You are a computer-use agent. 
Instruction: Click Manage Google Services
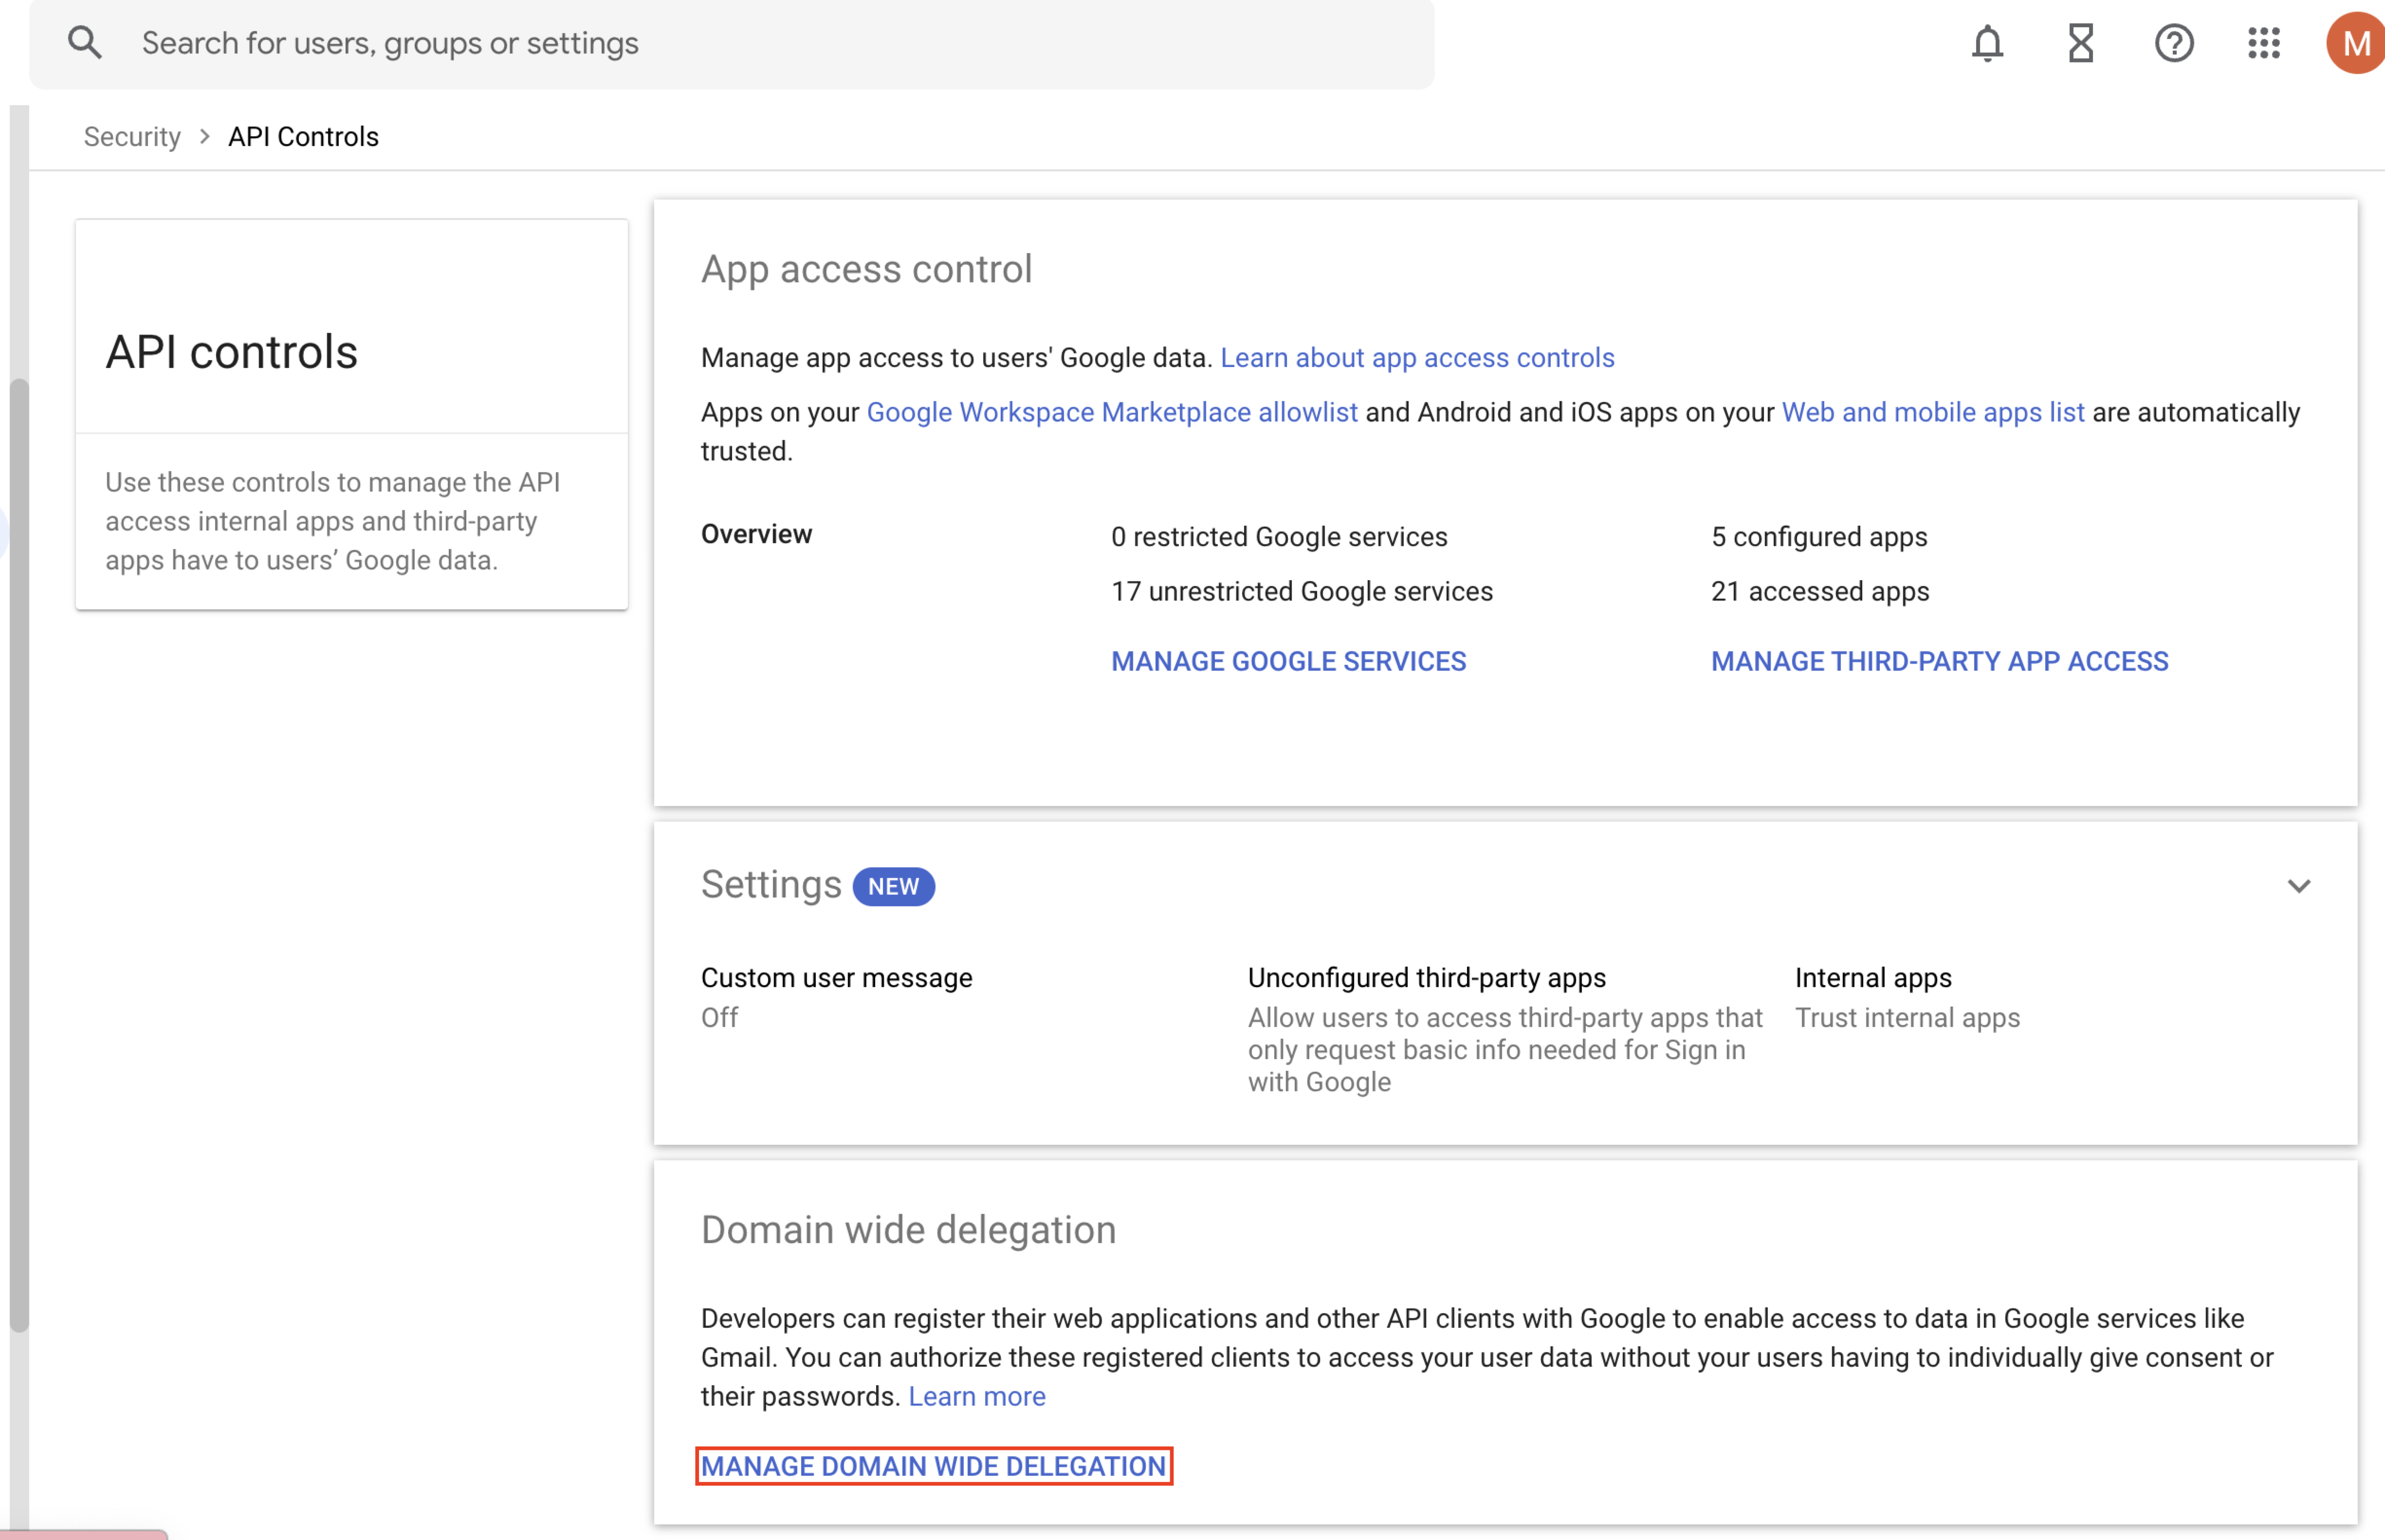[1288, 661]
